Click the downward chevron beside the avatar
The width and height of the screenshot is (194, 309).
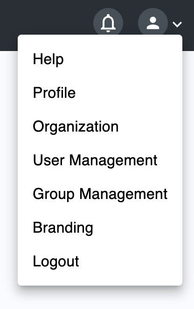(x=177, y=24)
